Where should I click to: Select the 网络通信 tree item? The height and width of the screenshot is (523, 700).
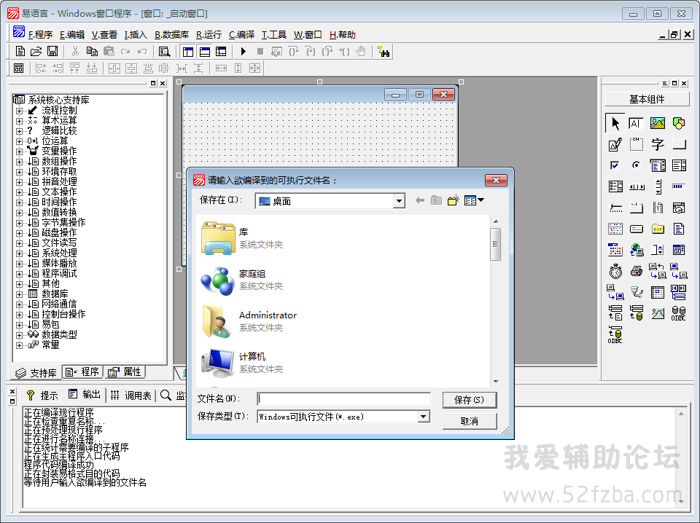59,304
